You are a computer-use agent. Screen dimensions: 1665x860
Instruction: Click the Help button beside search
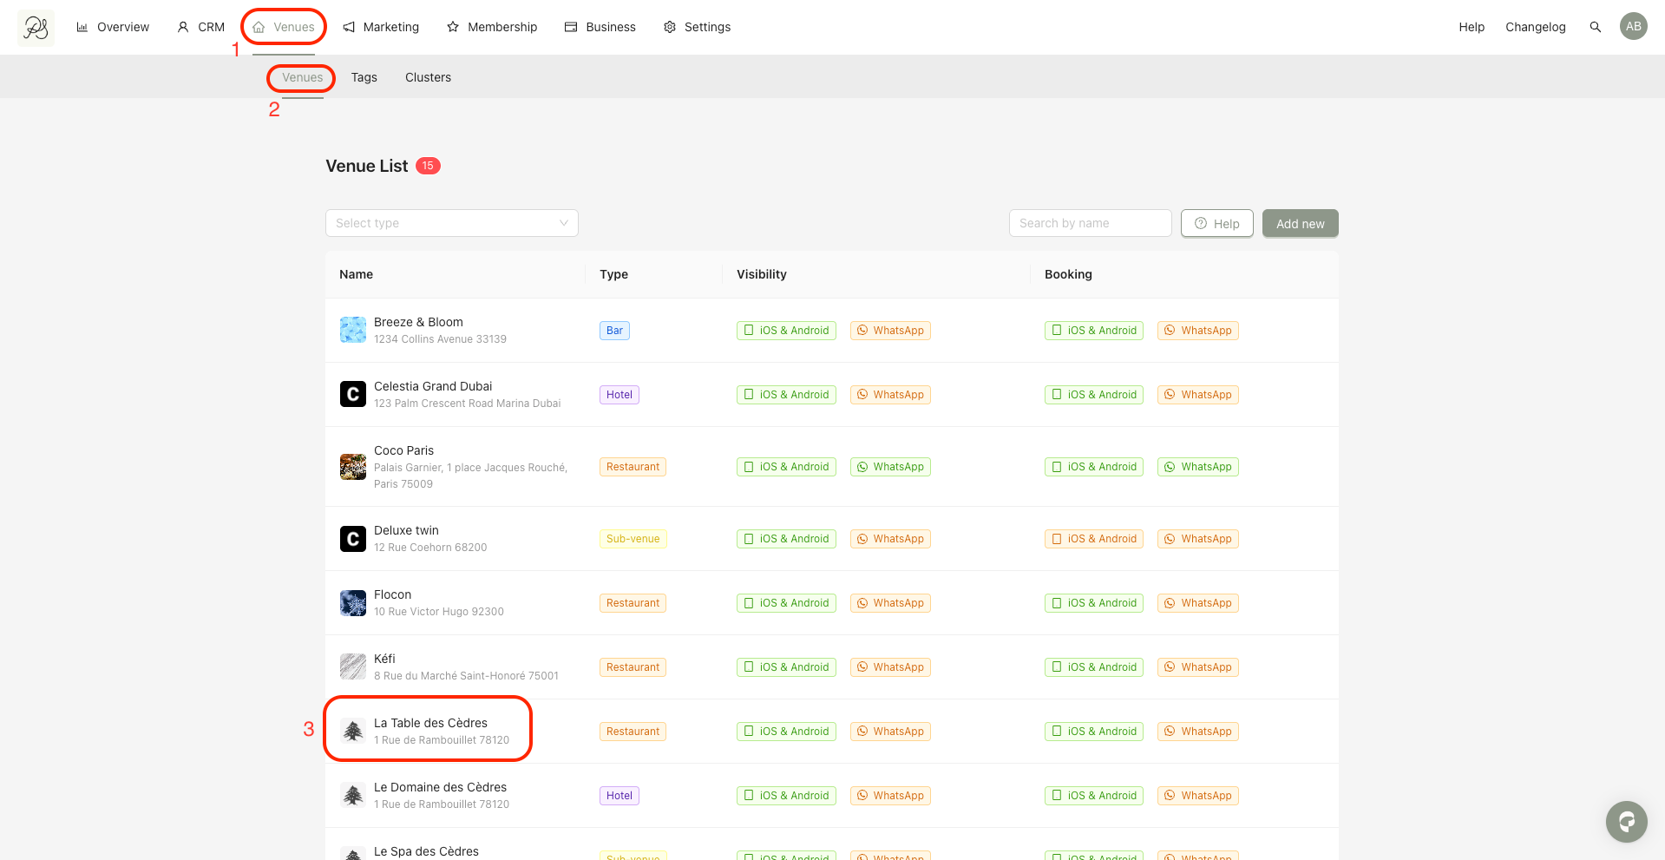(1216, 223)
